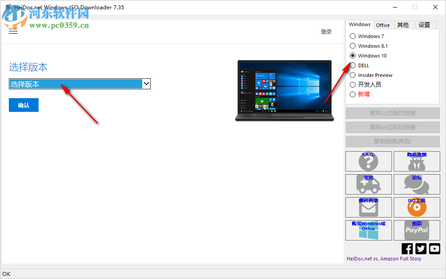Visit the Facebook page icon
Image resolution: width=446 pixels, height=279 pixels.
(x=407, y=248)
